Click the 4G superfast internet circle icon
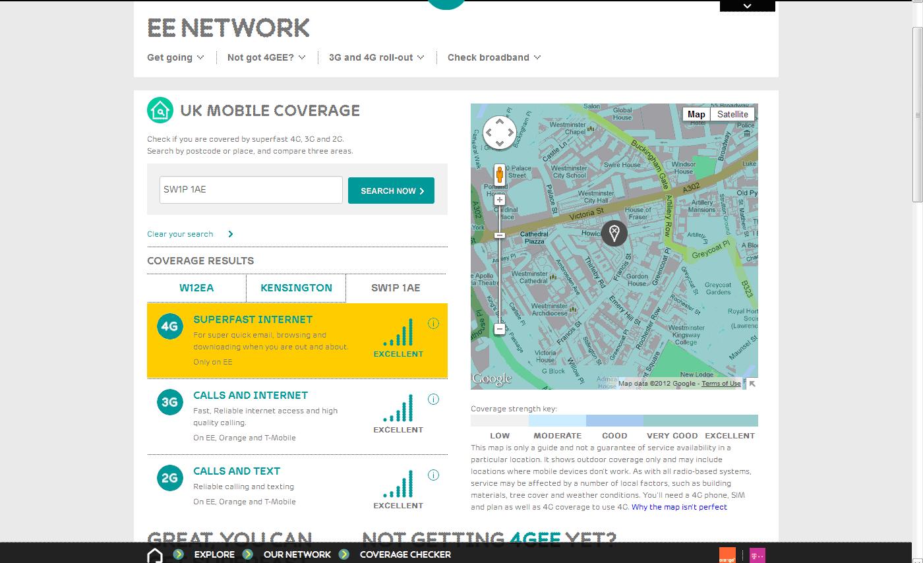The image size is (923, 563). (x=169, y=326)
